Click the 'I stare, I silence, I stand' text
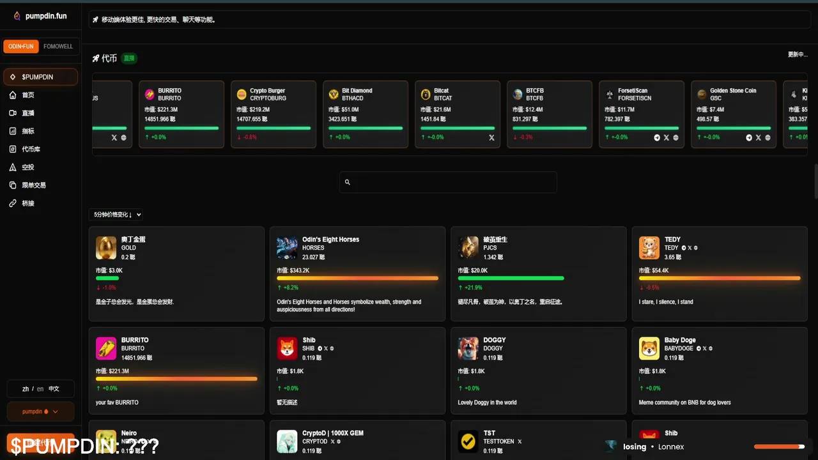The height and width of the screenshot is (460, 818). [666, 302]
